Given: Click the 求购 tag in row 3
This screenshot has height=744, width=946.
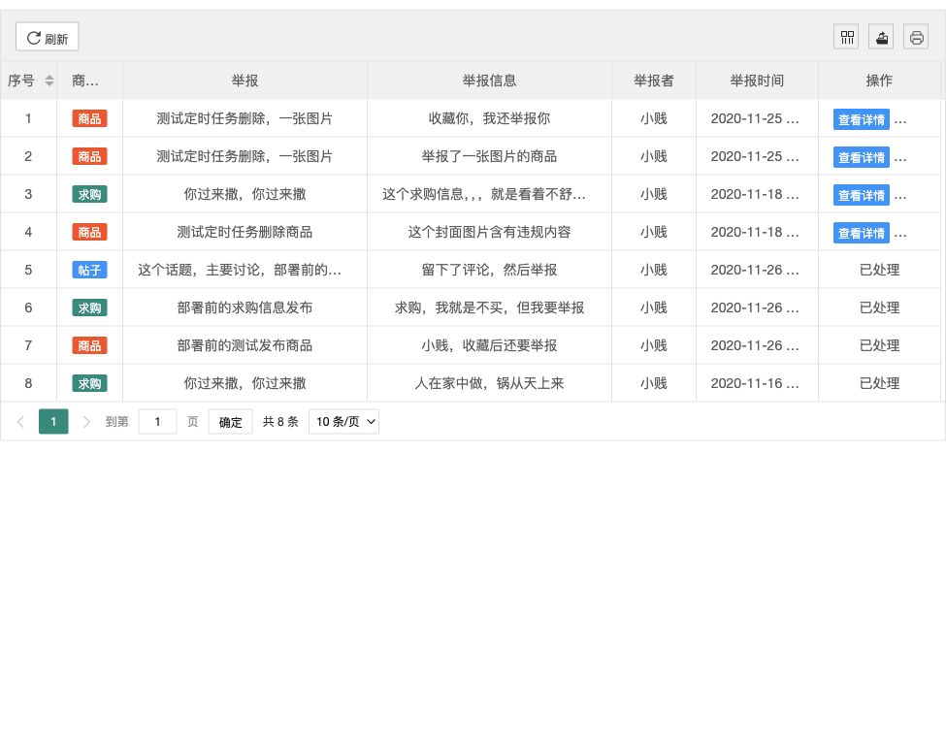Looking at the screenshot, I should (89, 194).
